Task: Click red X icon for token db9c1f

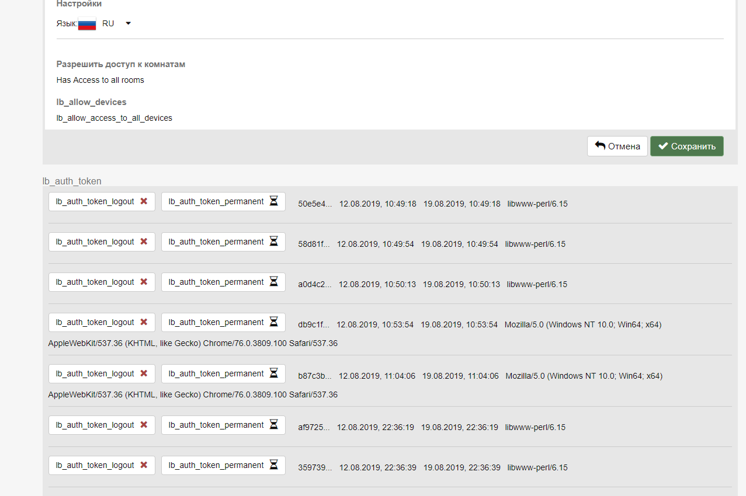Action: click(144, 322)
